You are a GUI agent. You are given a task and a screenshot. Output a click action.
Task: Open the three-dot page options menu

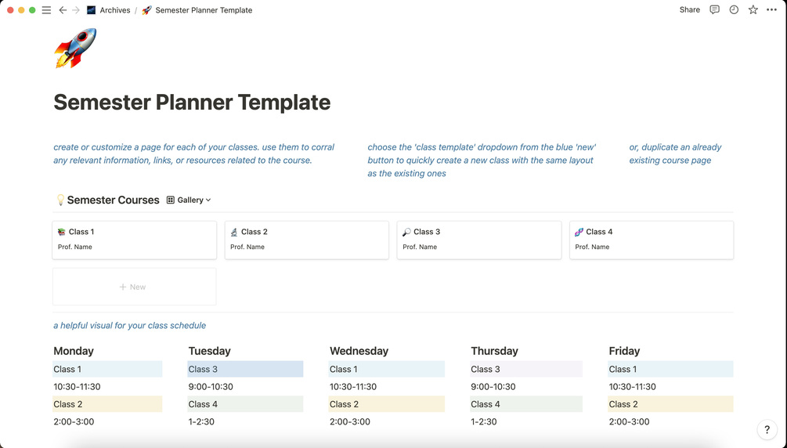(x=772, y=9)
